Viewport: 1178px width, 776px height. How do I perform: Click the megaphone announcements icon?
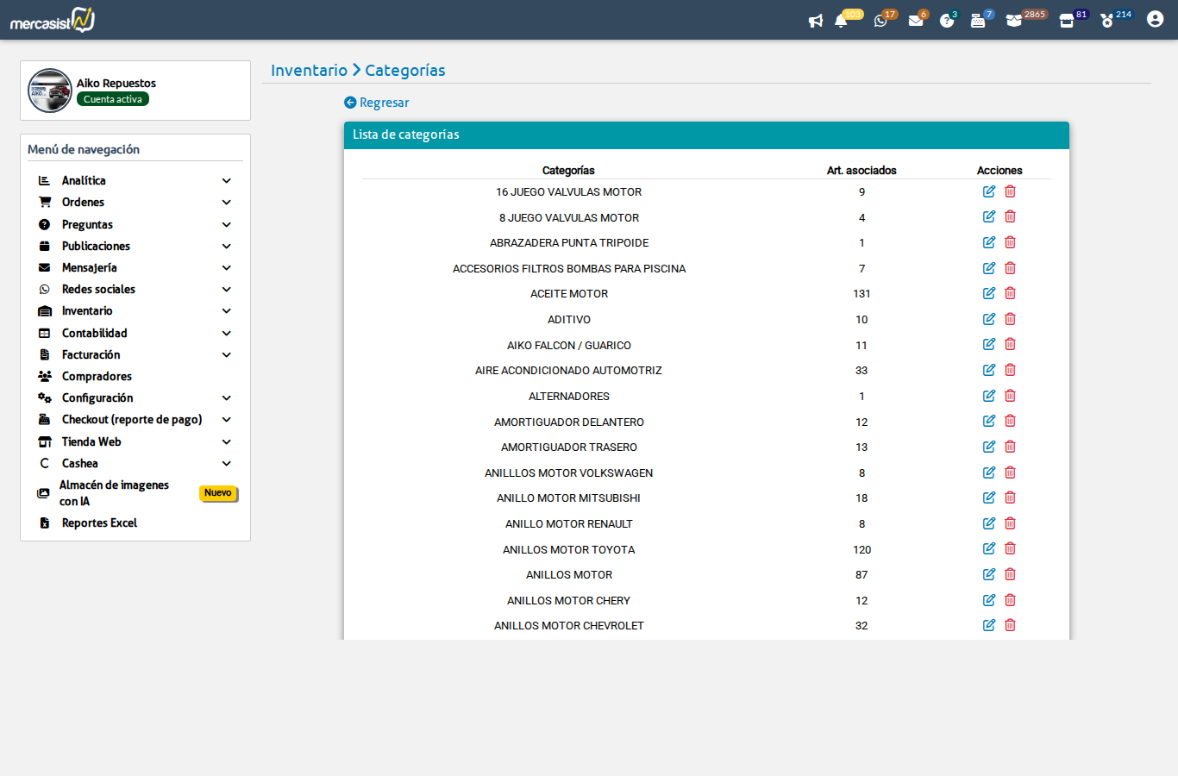(x=816, y=20)
